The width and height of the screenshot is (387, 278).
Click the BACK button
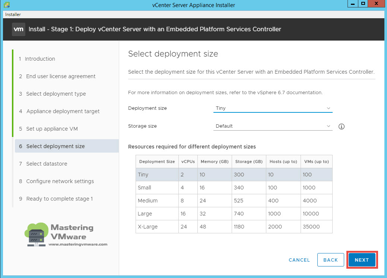[x=330, y=260]
